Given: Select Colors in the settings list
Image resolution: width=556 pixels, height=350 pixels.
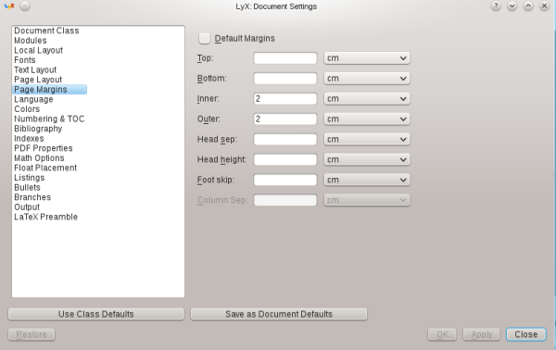Looking at the screenshot, I should (x=27, y=109).
